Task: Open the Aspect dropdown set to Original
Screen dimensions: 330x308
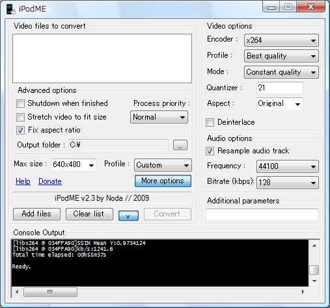Action: (x=280, y=104)
